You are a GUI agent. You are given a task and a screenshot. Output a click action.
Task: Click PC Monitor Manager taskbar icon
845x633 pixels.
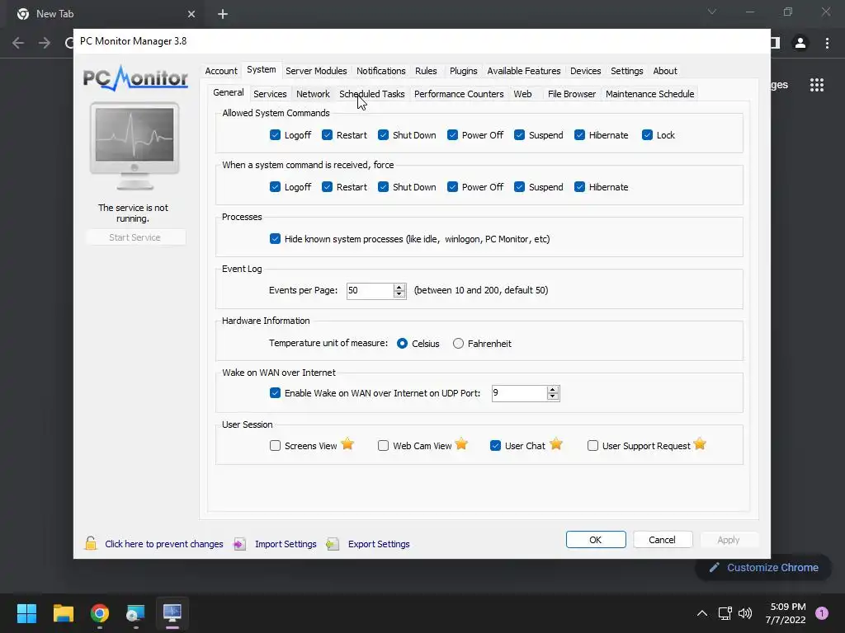(172, 613)
